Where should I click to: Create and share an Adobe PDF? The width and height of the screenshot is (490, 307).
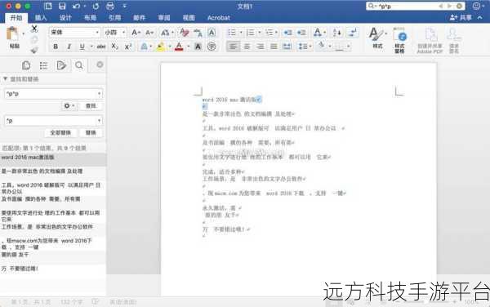tap(430, 40)
